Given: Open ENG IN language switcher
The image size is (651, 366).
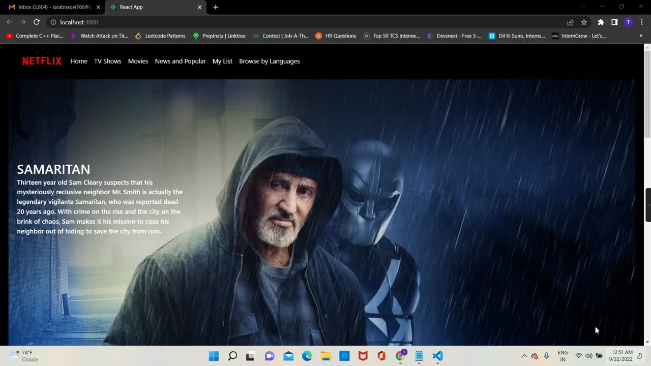Looking at the screenshot, I should coord(563,356).
